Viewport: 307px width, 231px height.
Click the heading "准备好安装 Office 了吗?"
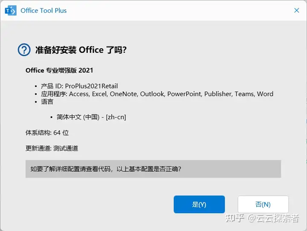point(81,50)
